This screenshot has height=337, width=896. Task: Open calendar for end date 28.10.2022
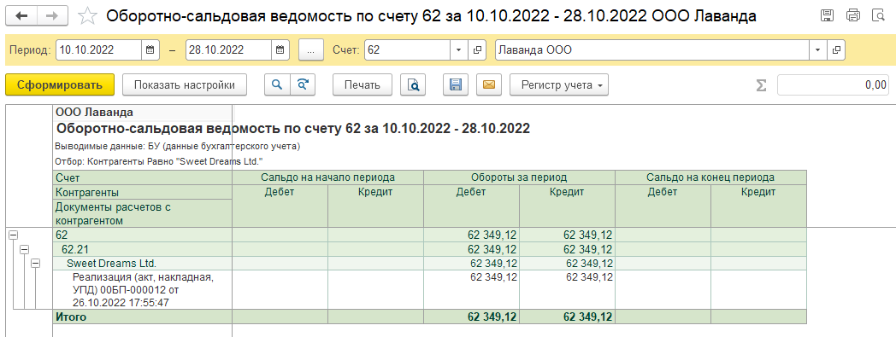tap(280, 50)
